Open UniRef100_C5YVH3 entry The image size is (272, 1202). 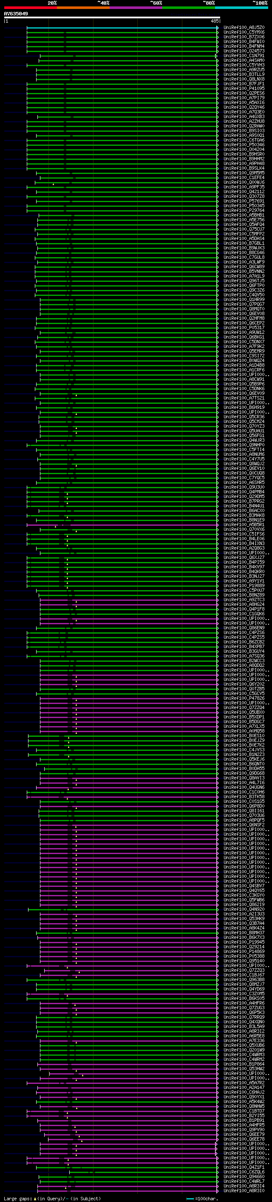pos(244,65)
